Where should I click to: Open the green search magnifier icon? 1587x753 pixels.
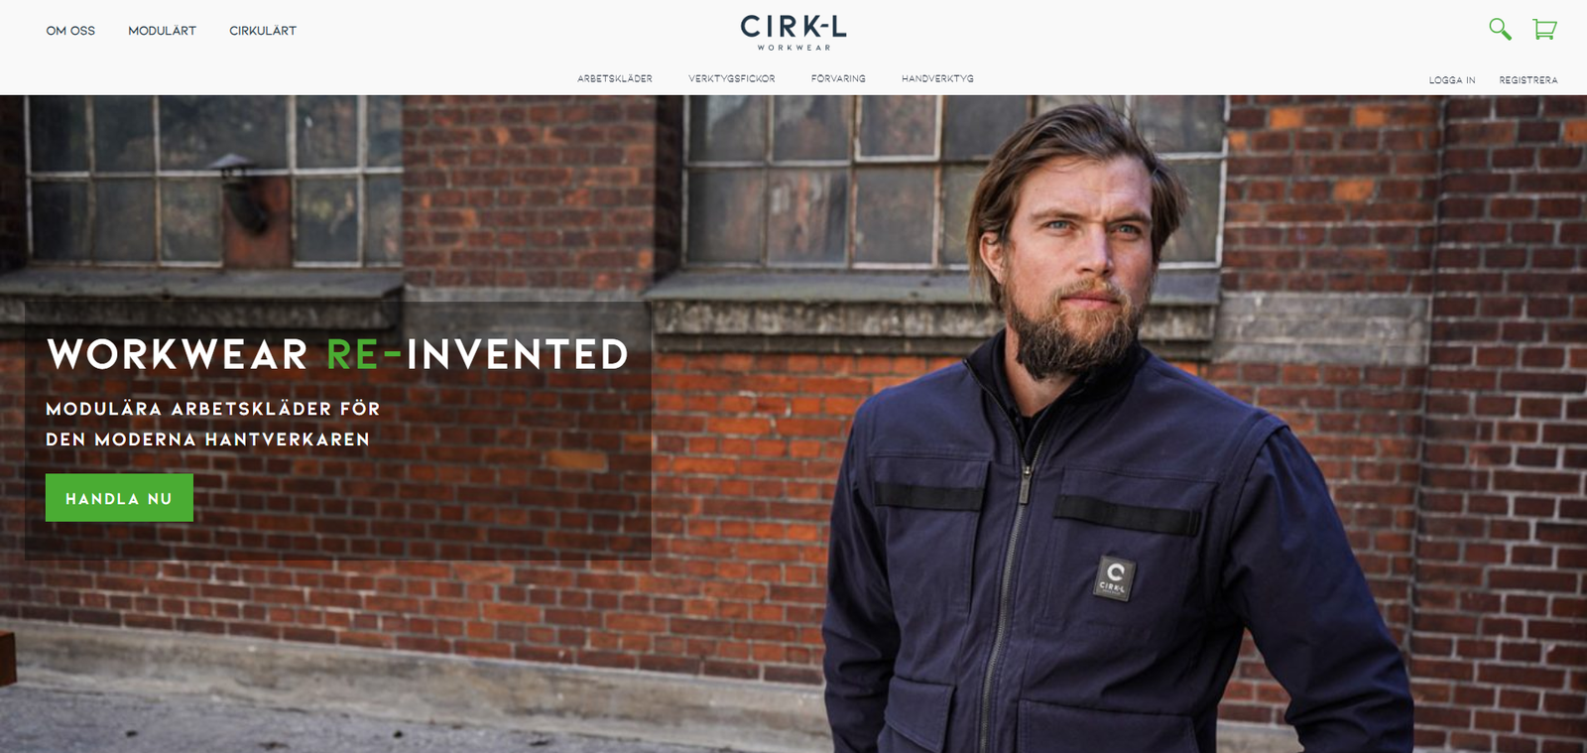point(1500,29)
